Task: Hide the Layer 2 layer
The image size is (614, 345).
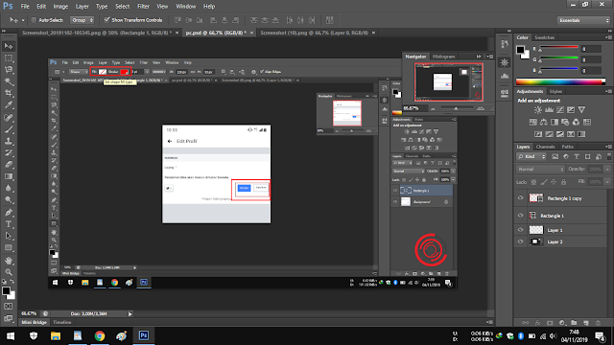Action: click(520, 241)
